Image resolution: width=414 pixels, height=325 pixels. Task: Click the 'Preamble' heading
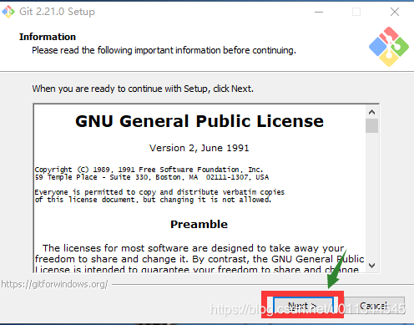[x=199, y=224]
